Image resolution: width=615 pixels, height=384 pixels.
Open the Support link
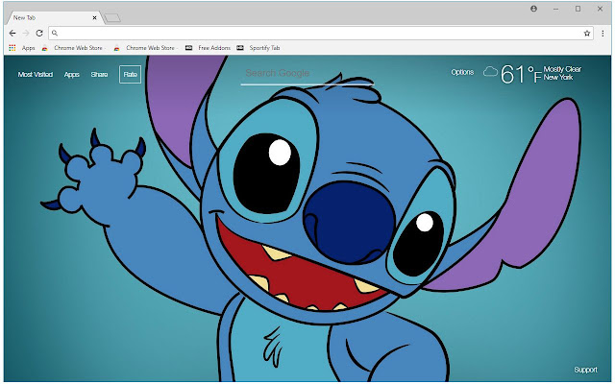[585, 370]
